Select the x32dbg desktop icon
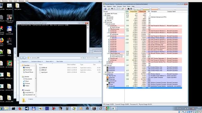The height and width of the screenshot is (113, 202). pyautogui.click(x=9, y=41)
